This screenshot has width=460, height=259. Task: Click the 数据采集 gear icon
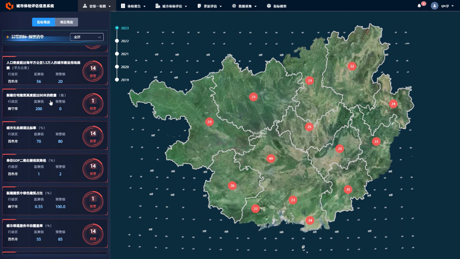pos(234,6)
